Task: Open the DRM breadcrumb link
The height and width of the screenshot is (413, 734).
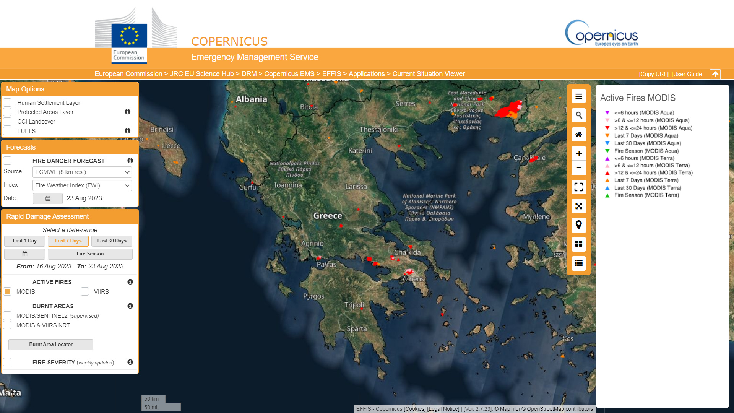Action: tap(249, 74)
